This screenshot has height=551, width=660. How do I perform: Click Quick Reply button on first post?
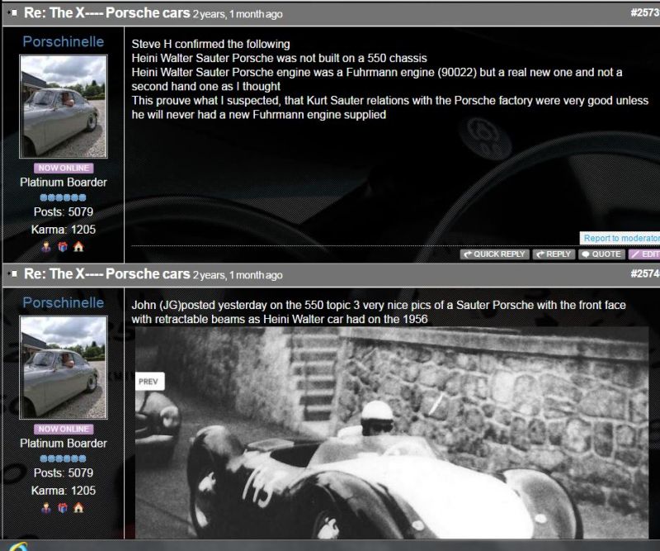[x=494, y=254]
